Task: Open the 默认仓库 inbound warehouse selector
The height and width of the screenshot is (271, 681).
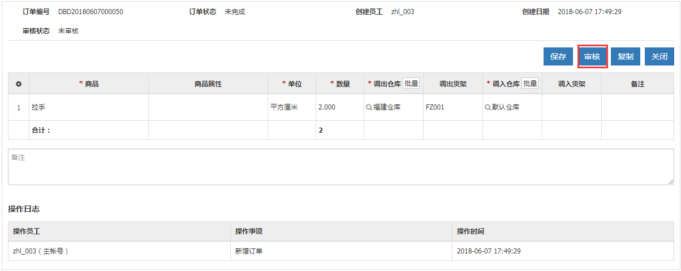Action: tap(506, 107)
